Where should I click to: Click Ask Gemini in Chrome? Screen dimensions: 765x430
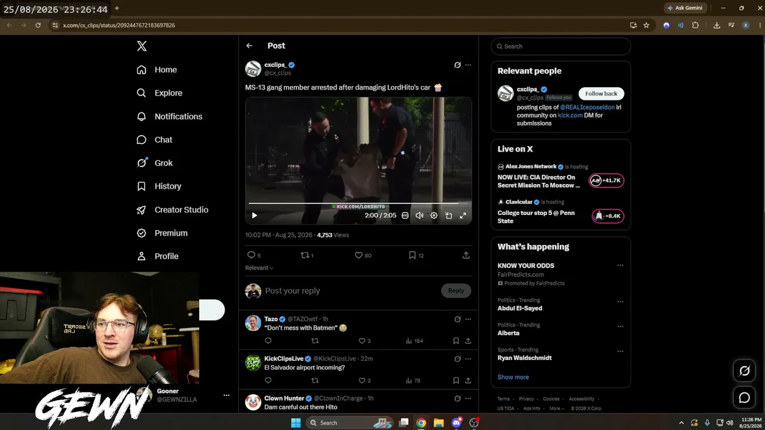684,8
